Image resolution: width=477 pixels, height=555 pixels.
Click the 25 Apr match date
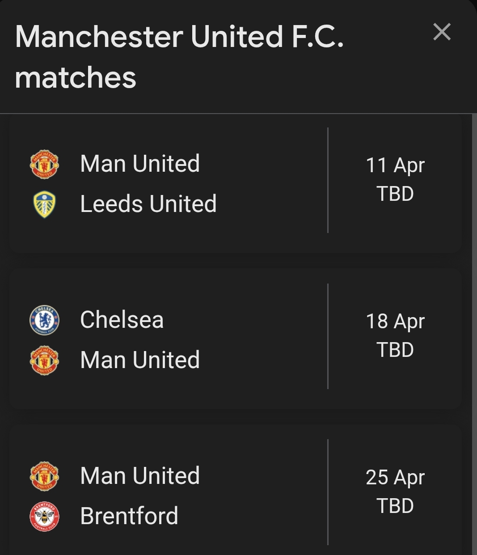pos(395,477)
